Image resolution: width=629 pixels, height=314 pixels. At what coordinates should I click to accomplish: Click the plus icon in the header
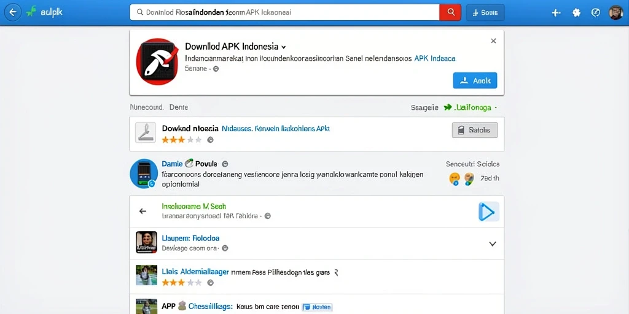tap(556, 13)
